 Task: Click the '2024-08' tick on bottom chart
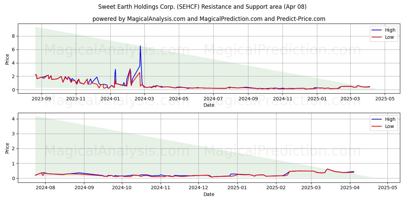pyautogui.click(x=45, y=188)
